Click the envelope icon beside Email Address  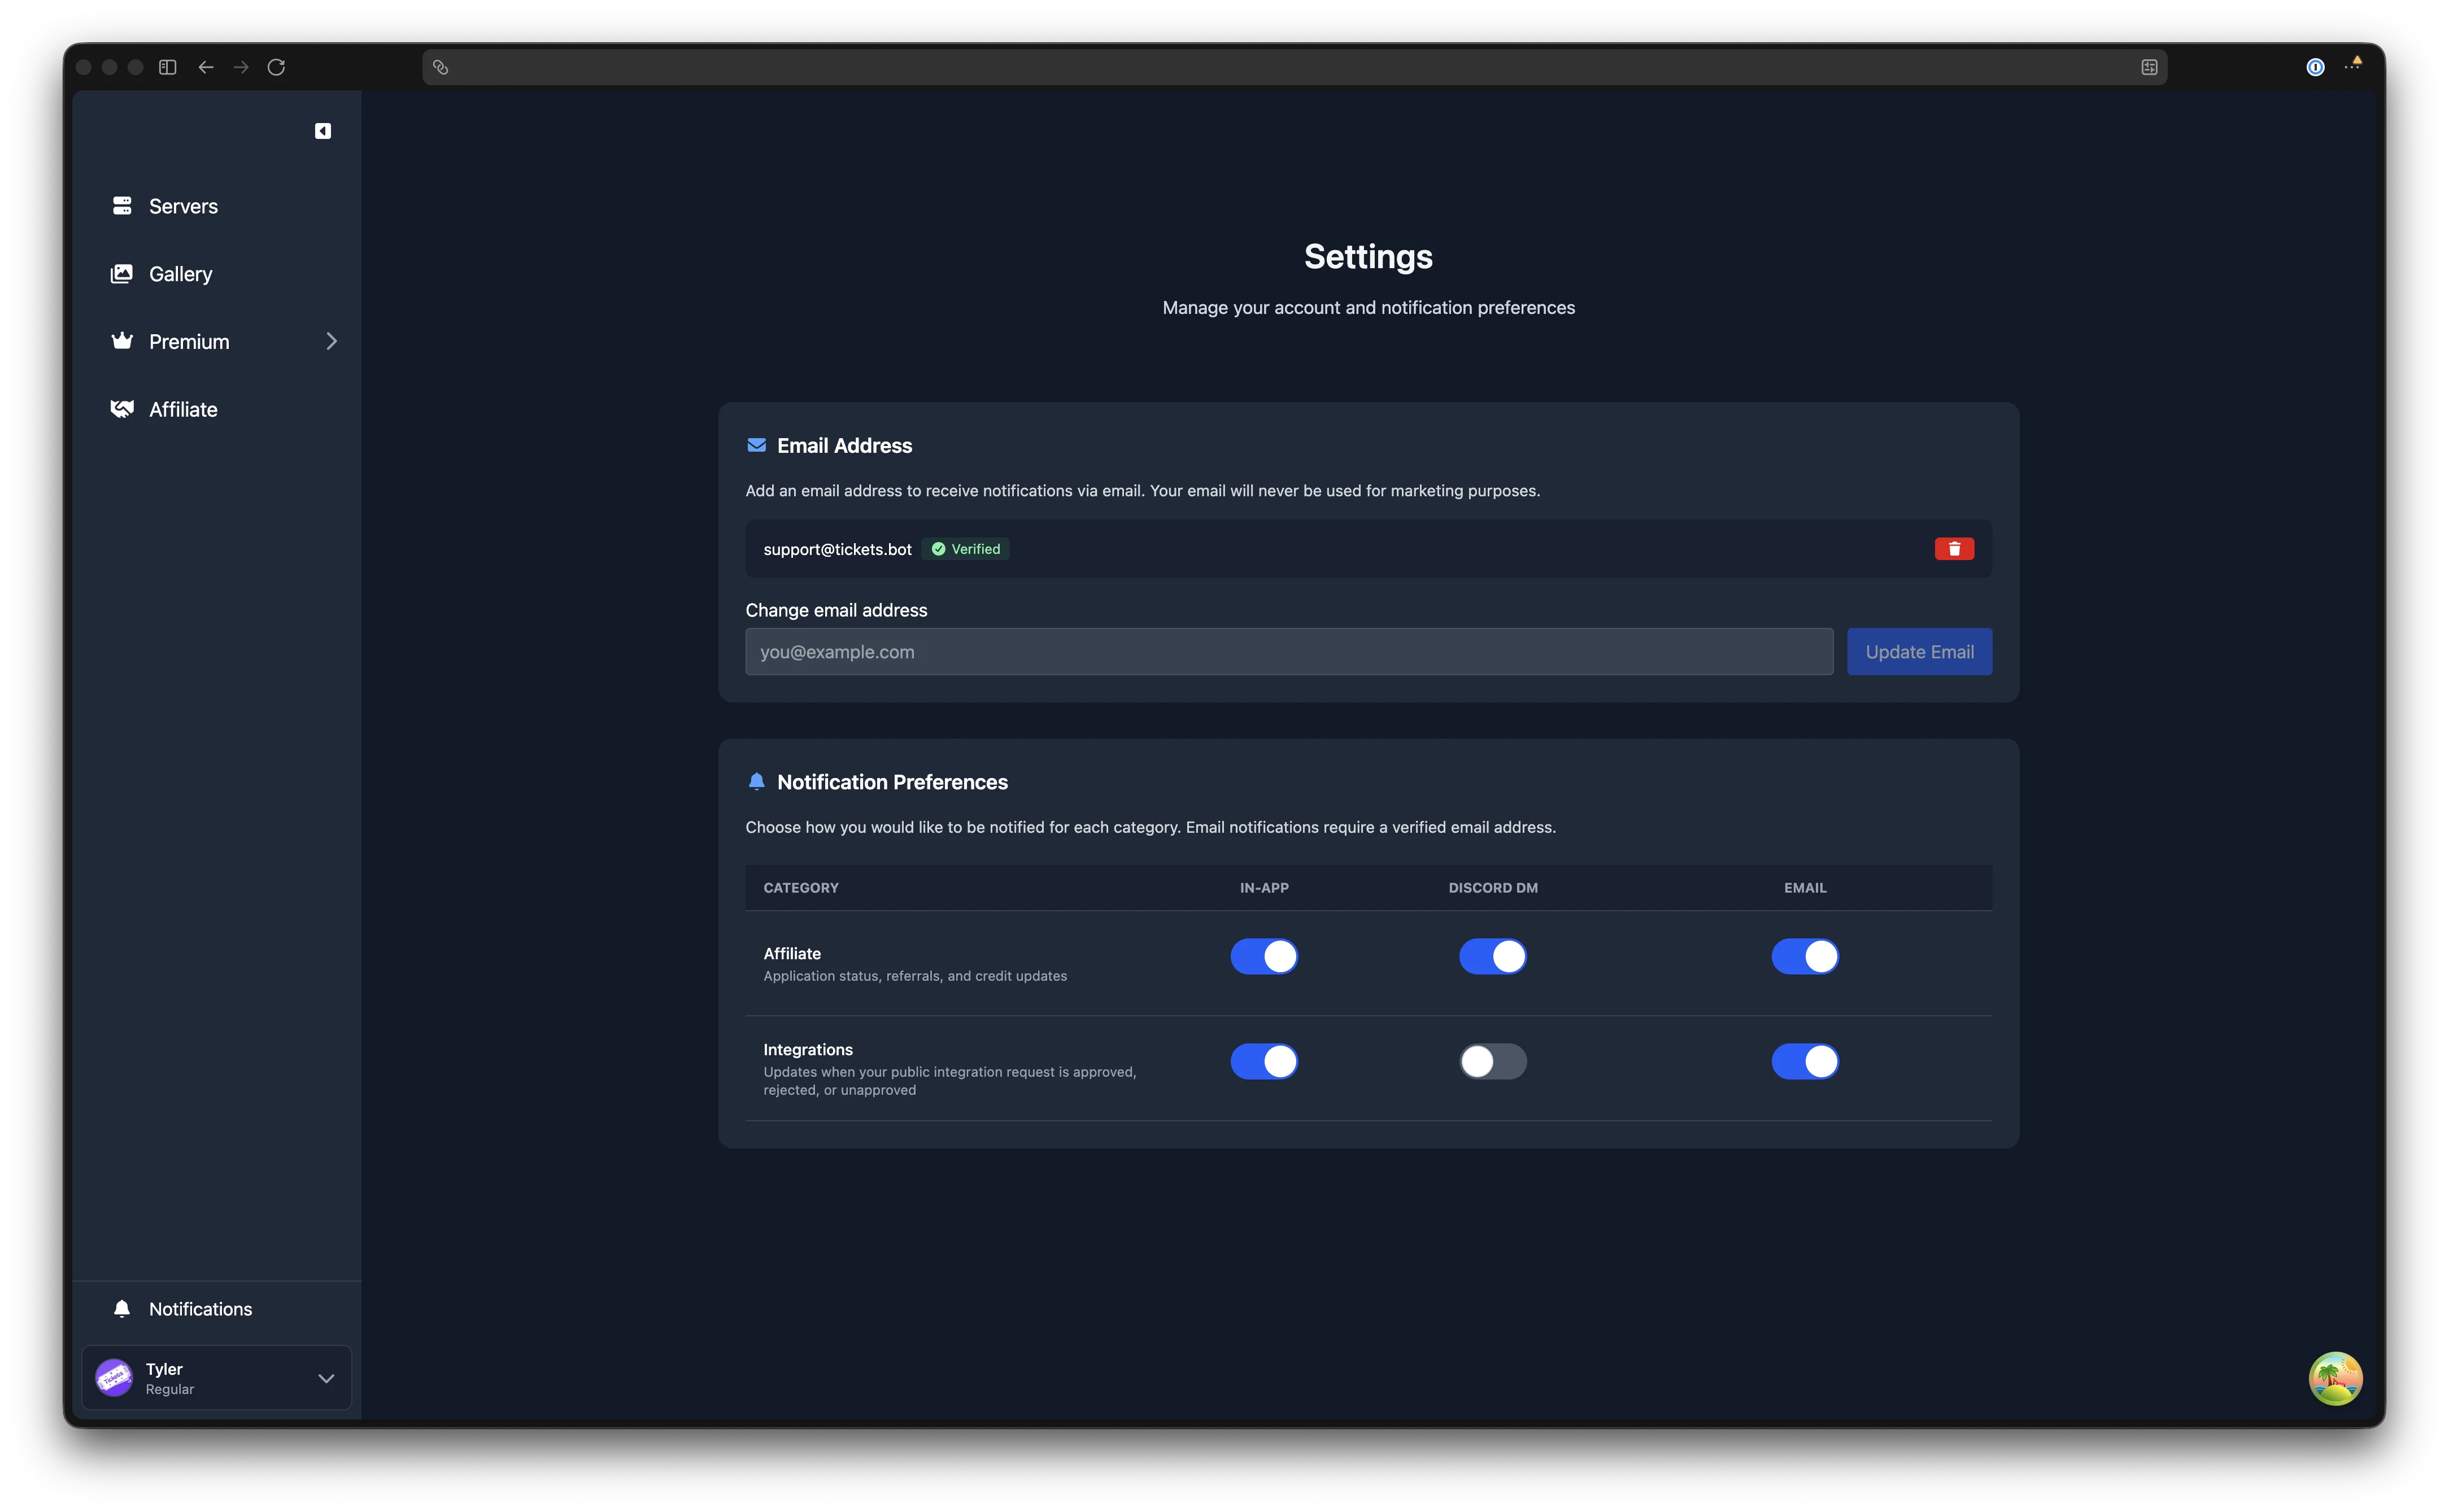pos(756,445)
